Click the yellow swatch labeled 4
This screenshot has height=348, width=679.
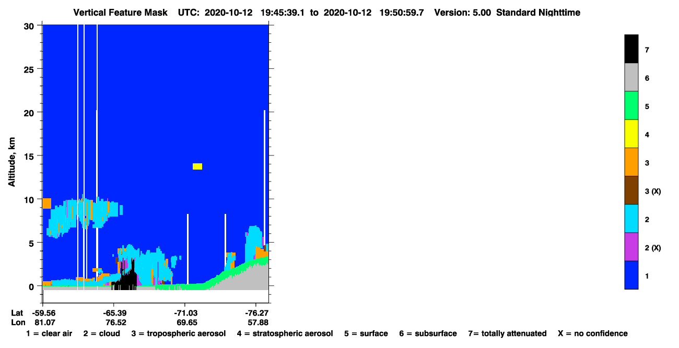(x=631, y=134)
